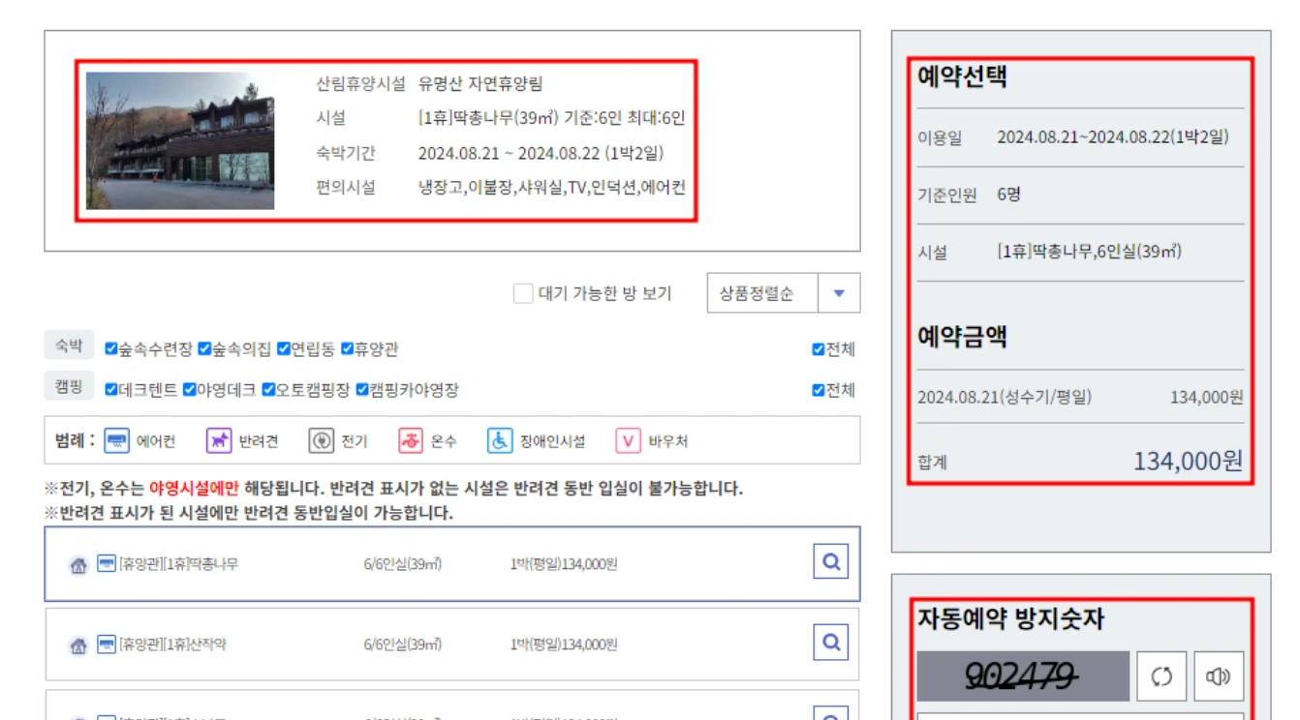Click the 유명산 자연휴양림 facility name

[x=480, y=84]
